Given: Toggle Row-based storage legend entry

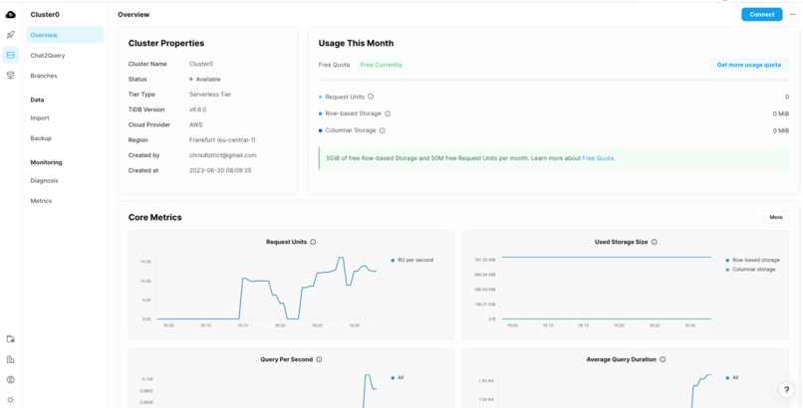Looking at the screenshot, I should (753, 261).
